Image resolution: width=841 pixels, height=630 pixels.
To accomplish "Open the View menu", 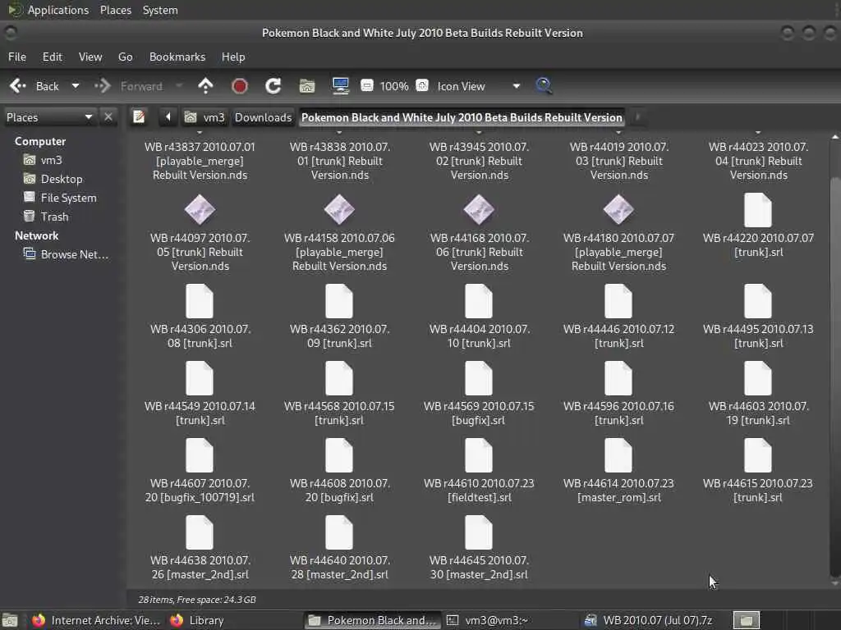I will coord(90,57).
